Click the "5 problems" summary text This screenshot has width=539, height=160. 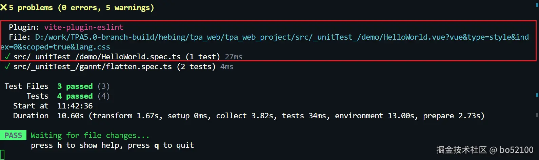coord(31,7)
